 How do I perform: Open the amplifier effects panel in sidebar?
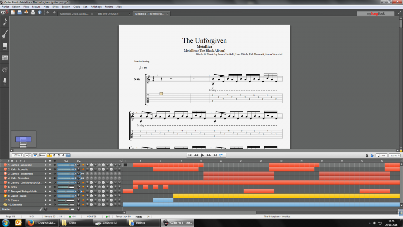(x=5, y=46)
